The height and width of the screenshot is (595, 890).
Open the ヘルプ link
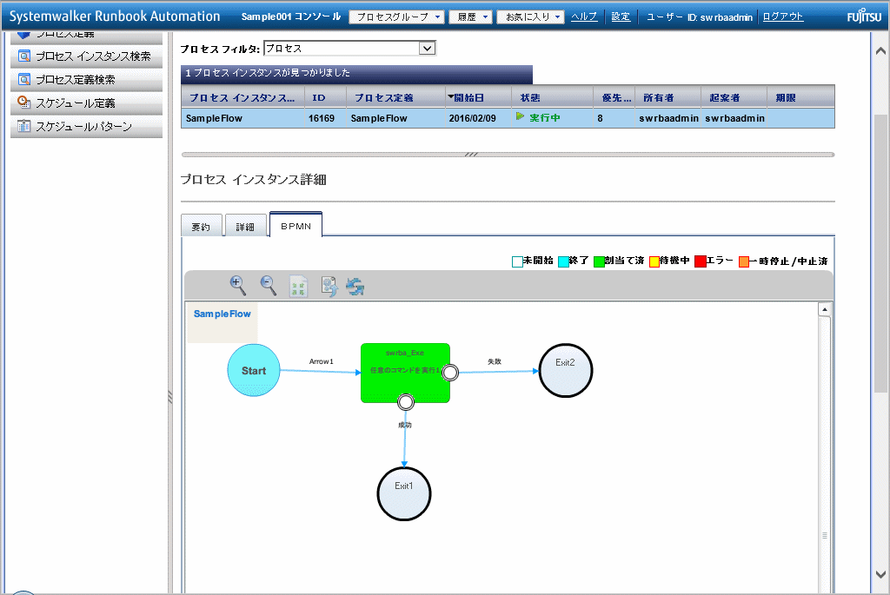click(584, 17)
